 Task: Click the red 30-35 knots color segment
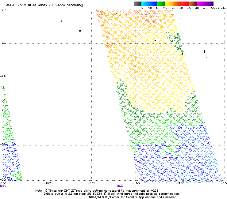coord(185,4)
